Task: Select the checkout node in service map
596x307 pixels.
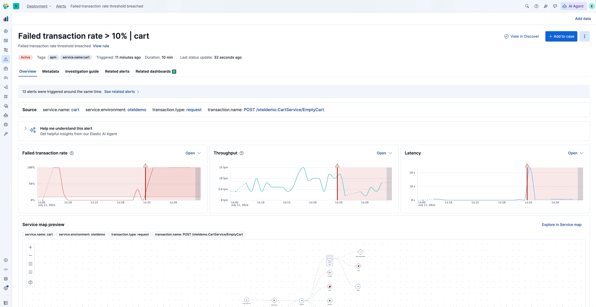Action: click(x=301, y=301)
